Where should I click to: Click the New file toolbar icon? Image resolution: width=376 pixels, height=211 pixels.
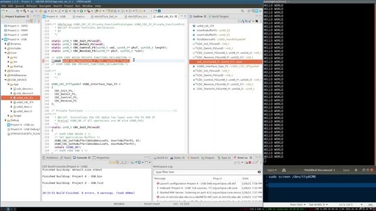click(x=3, y=11)
